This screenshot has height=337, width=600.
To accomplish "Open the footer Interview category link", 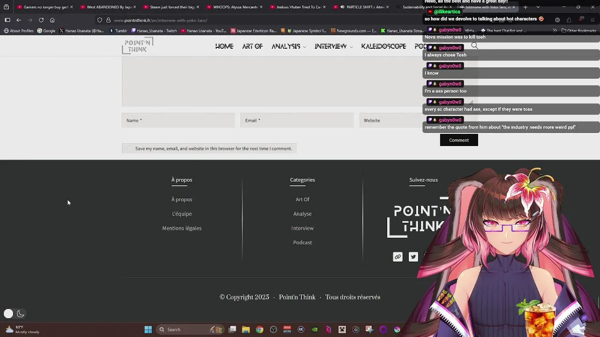I will tap(302, 228).
